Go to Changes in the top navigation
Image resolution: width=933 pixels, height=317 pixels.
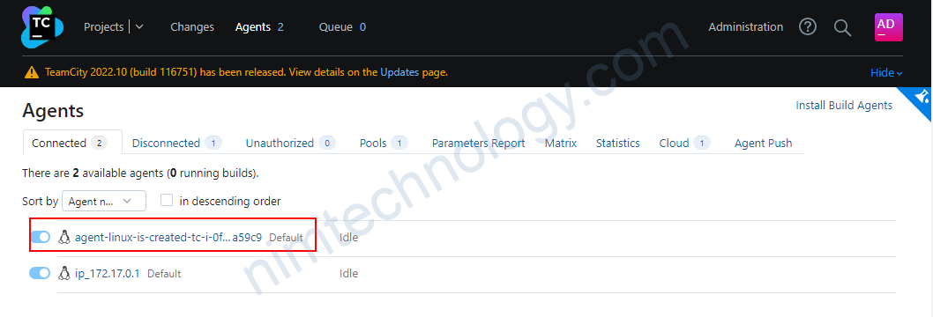(x=192, y=26)
